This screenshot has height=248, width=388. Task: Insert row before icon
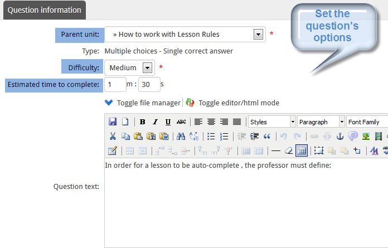pyautogui.click(x=160, y=150)
